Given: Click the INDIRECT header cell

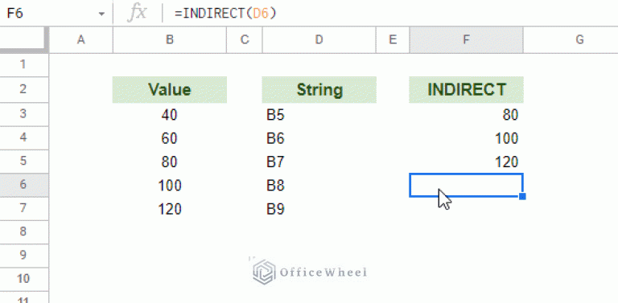Looking at the screenshot, I should tap(466, 90).
